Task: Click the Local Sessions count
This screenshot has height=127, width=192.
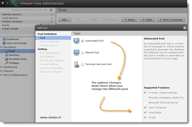Action: [52, 18]
